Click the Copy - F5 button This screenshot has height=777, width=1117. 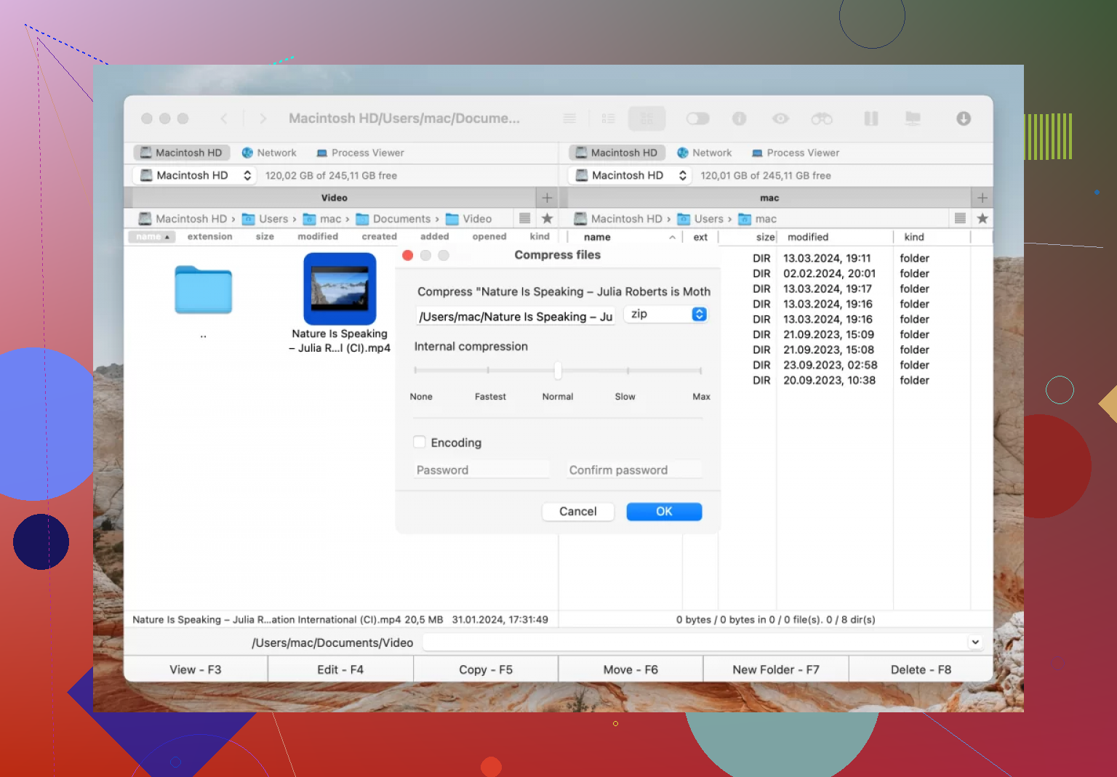(486, 669)
